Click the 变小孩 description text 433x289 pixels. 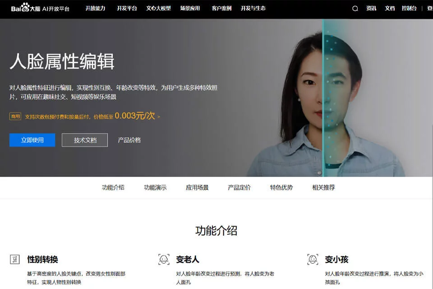pos(374,278)
